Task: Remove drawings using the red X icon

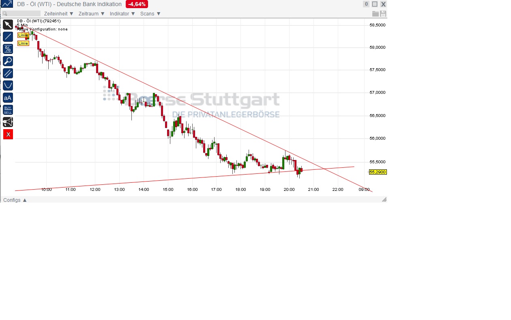Action: click(x=8, y=134)
